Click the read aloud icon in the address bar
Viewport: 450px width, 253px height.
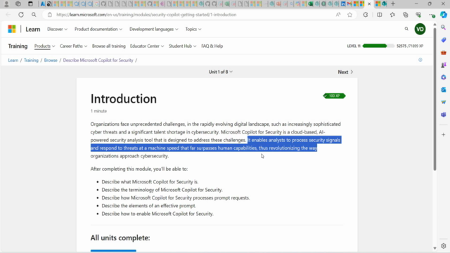point(338,15)
